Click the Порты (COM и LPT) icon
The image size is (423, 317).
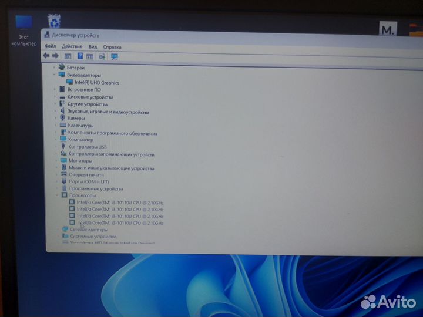pyautogui.click(x=64, y=181)
